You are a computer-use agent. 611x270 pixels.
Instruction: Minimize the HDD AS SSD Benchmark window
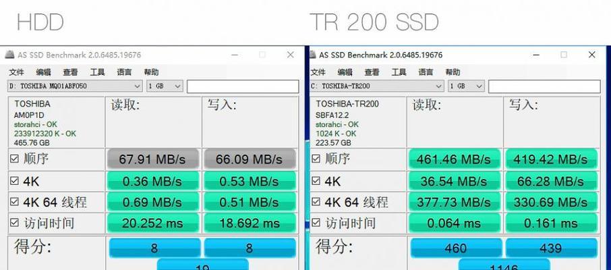click(x=235, y=55)
